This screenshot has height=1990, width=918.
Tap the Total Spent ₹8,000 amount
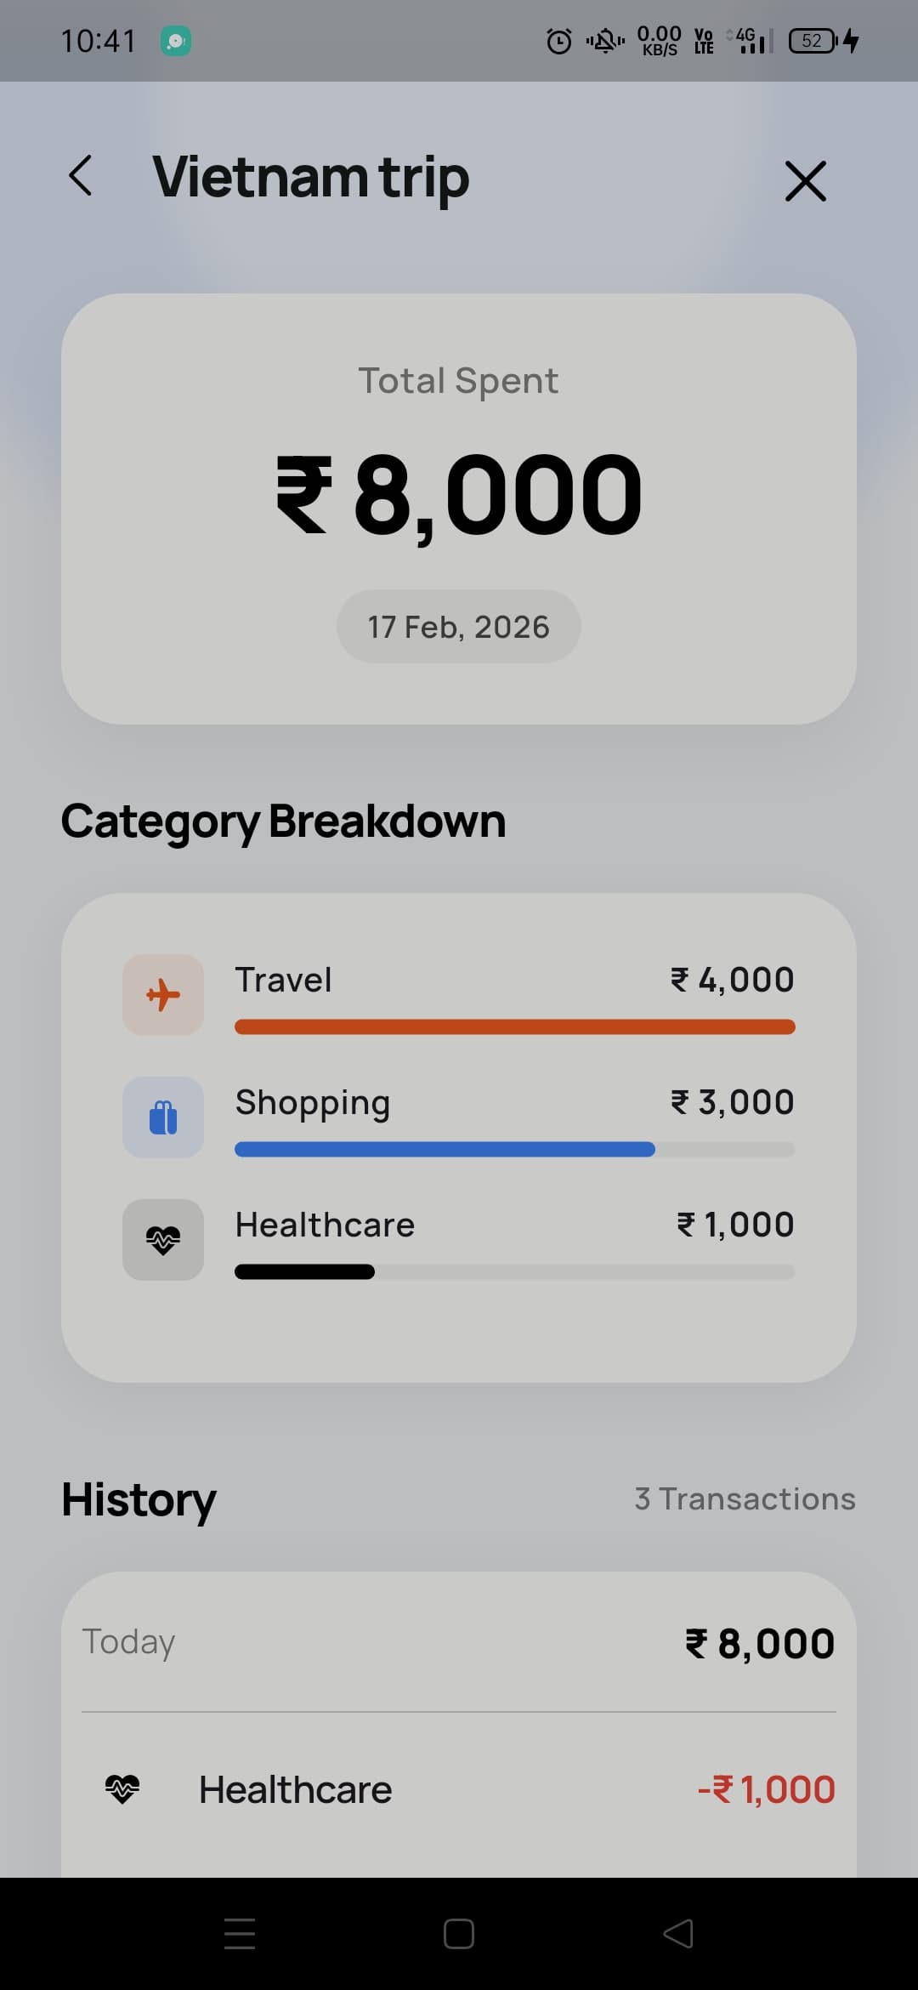point(459,495)
